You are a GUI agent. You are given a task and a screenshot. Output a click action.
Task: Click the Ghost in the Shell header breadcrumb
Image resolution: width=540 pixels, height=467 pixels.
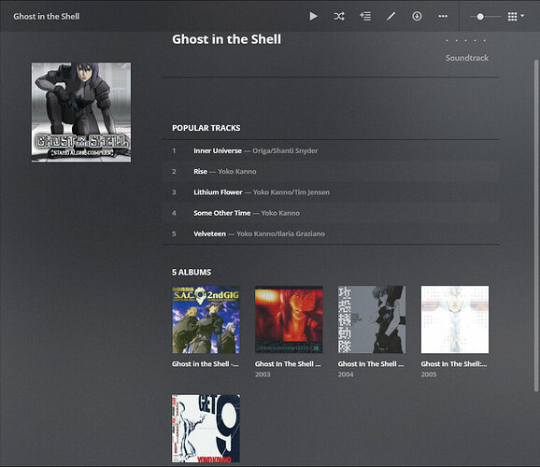tap(47, 16)
